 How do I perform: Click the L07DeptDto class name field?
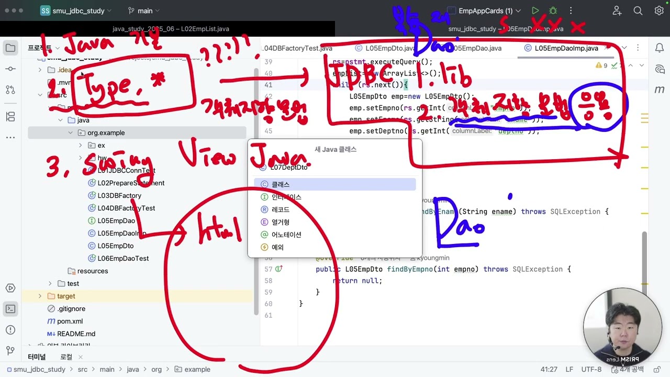pos(335,168)
